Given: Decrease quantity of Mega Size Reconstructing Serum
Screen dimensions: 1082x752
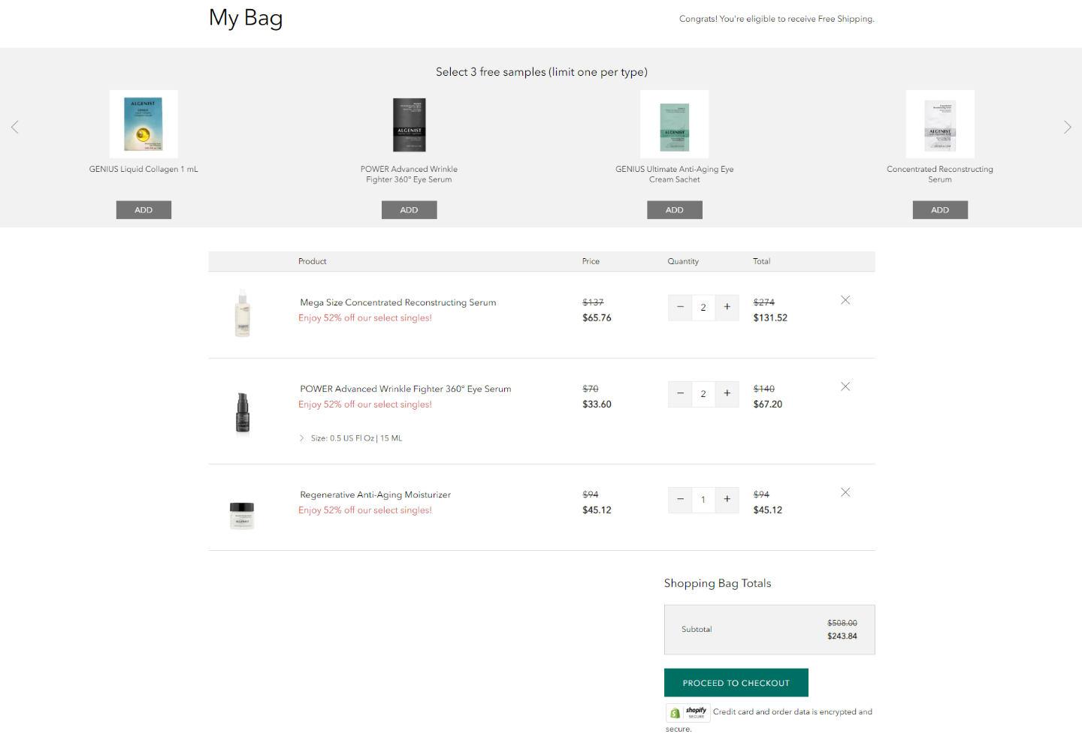Looking at the screenshot, I should (680, 307).
